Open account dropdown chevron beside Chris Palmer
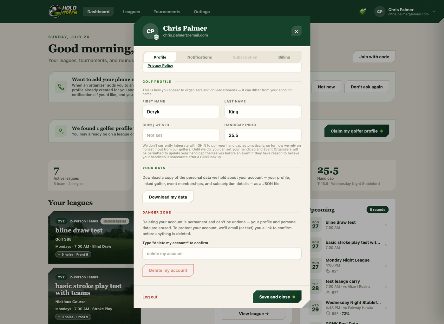Viewport: 444px width, 324px height. [434, 11]
